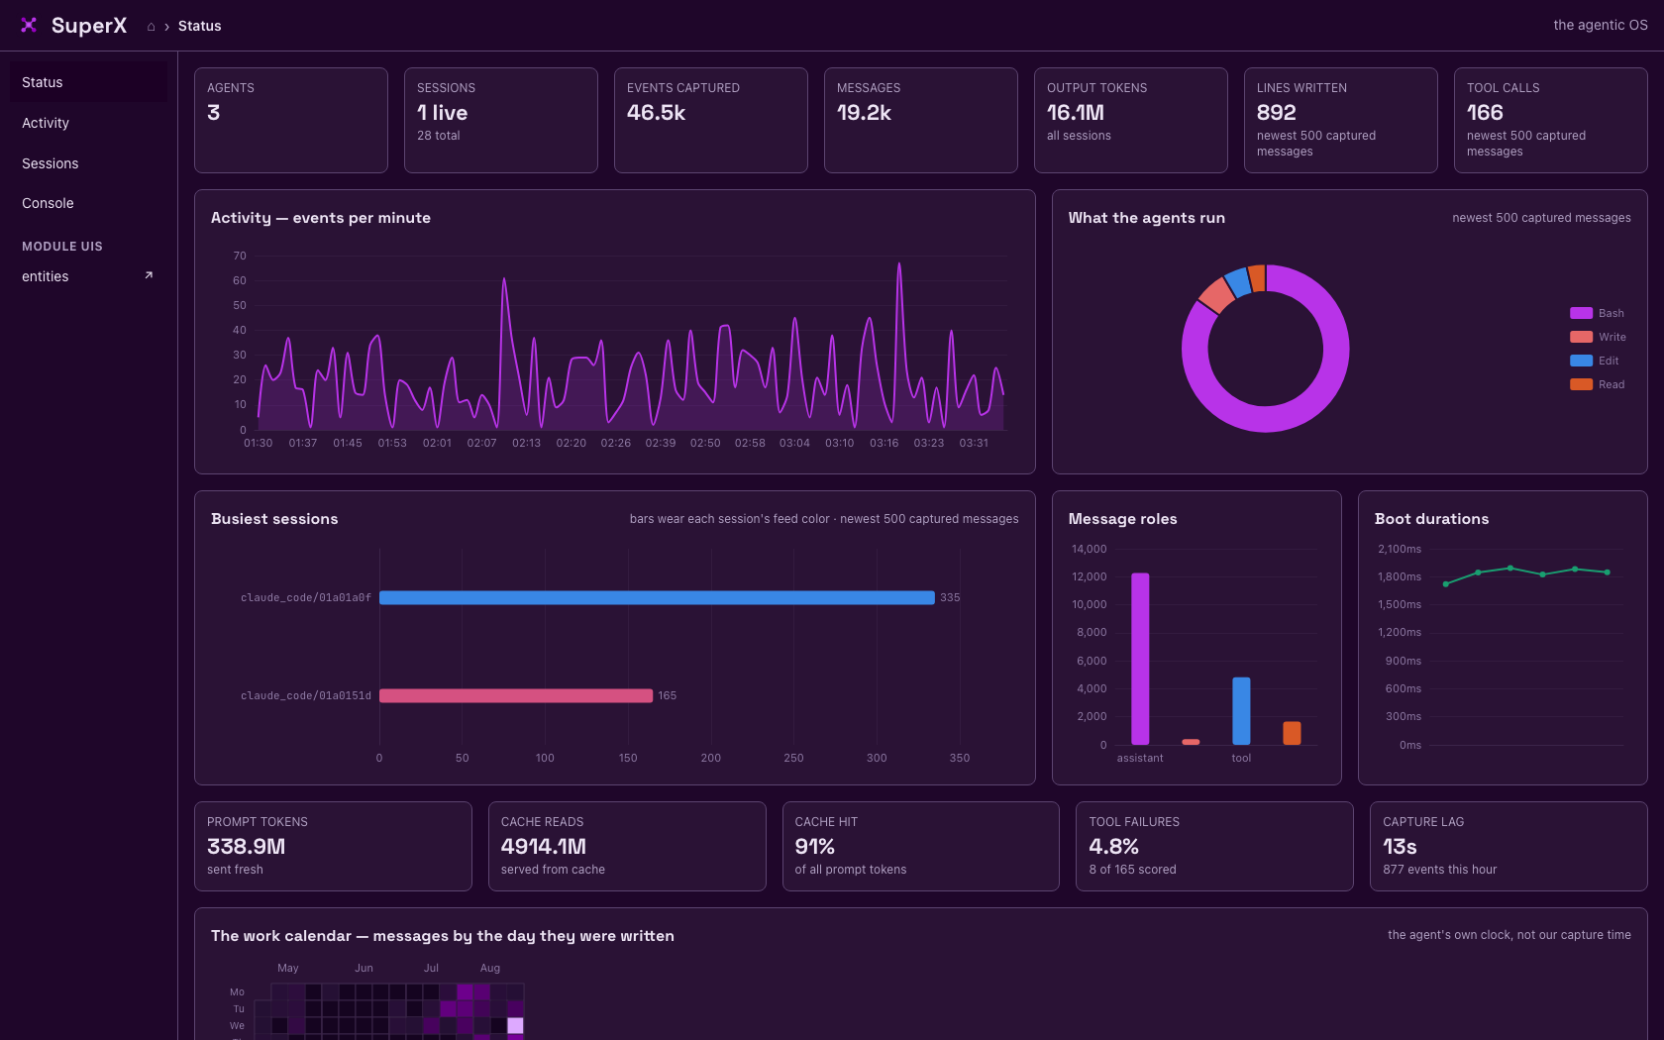Select the PROMPT TOKENS card

coord(333,846)
